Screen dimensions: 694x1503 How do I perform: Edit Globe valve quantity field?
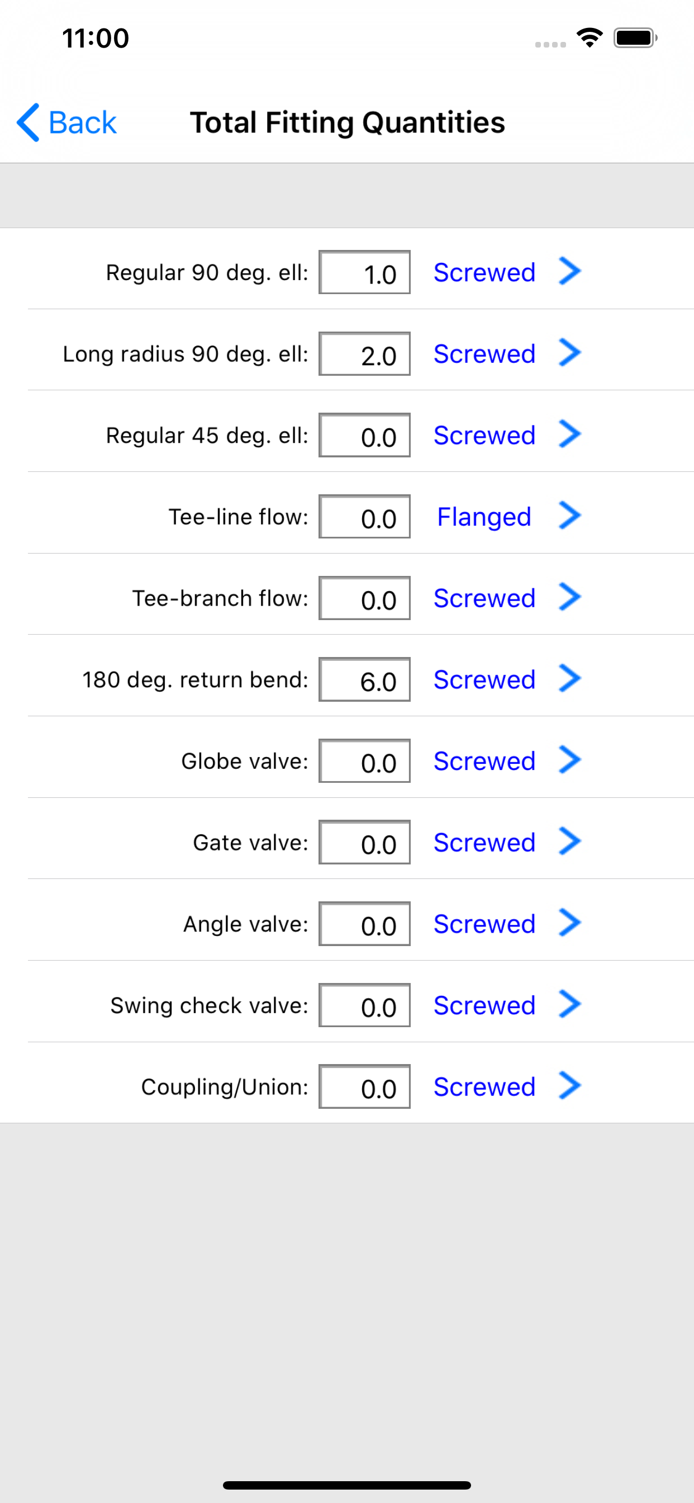(x=364, y=761)
